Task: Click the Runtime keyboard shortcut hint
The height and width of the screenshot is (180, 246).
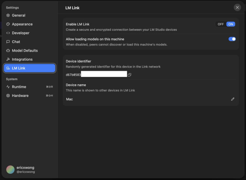Action: tap(50, 87)
